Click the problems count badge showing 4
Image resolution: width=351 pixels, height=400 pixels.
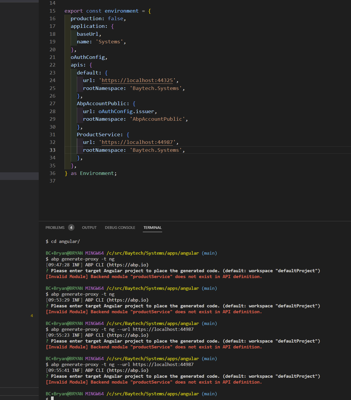[71, 228]
